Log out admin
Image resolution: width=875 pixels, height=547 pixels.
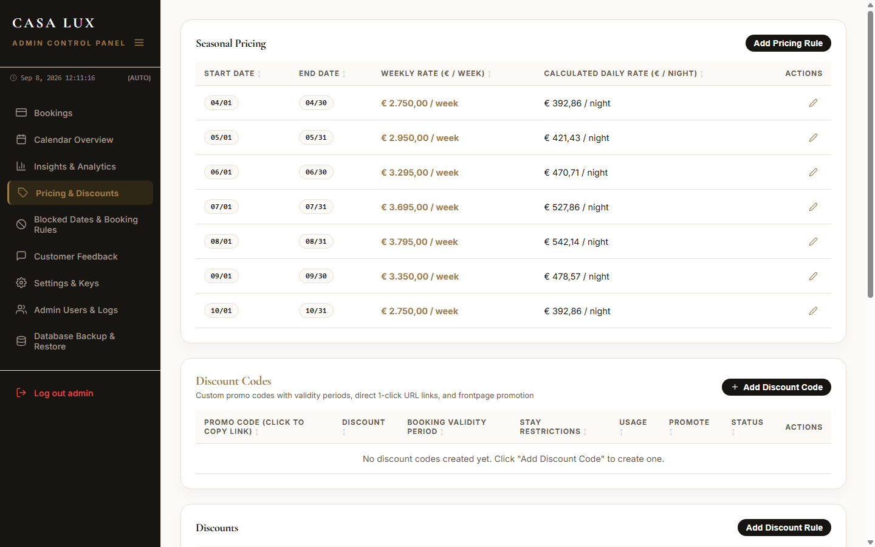coord(80,393)
